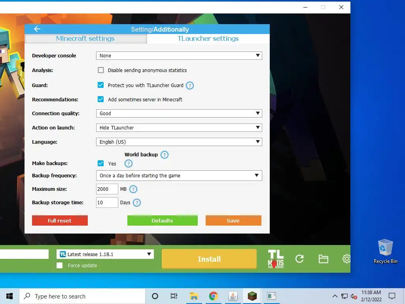Click the Windows taskbar search box

coord(82,296)
